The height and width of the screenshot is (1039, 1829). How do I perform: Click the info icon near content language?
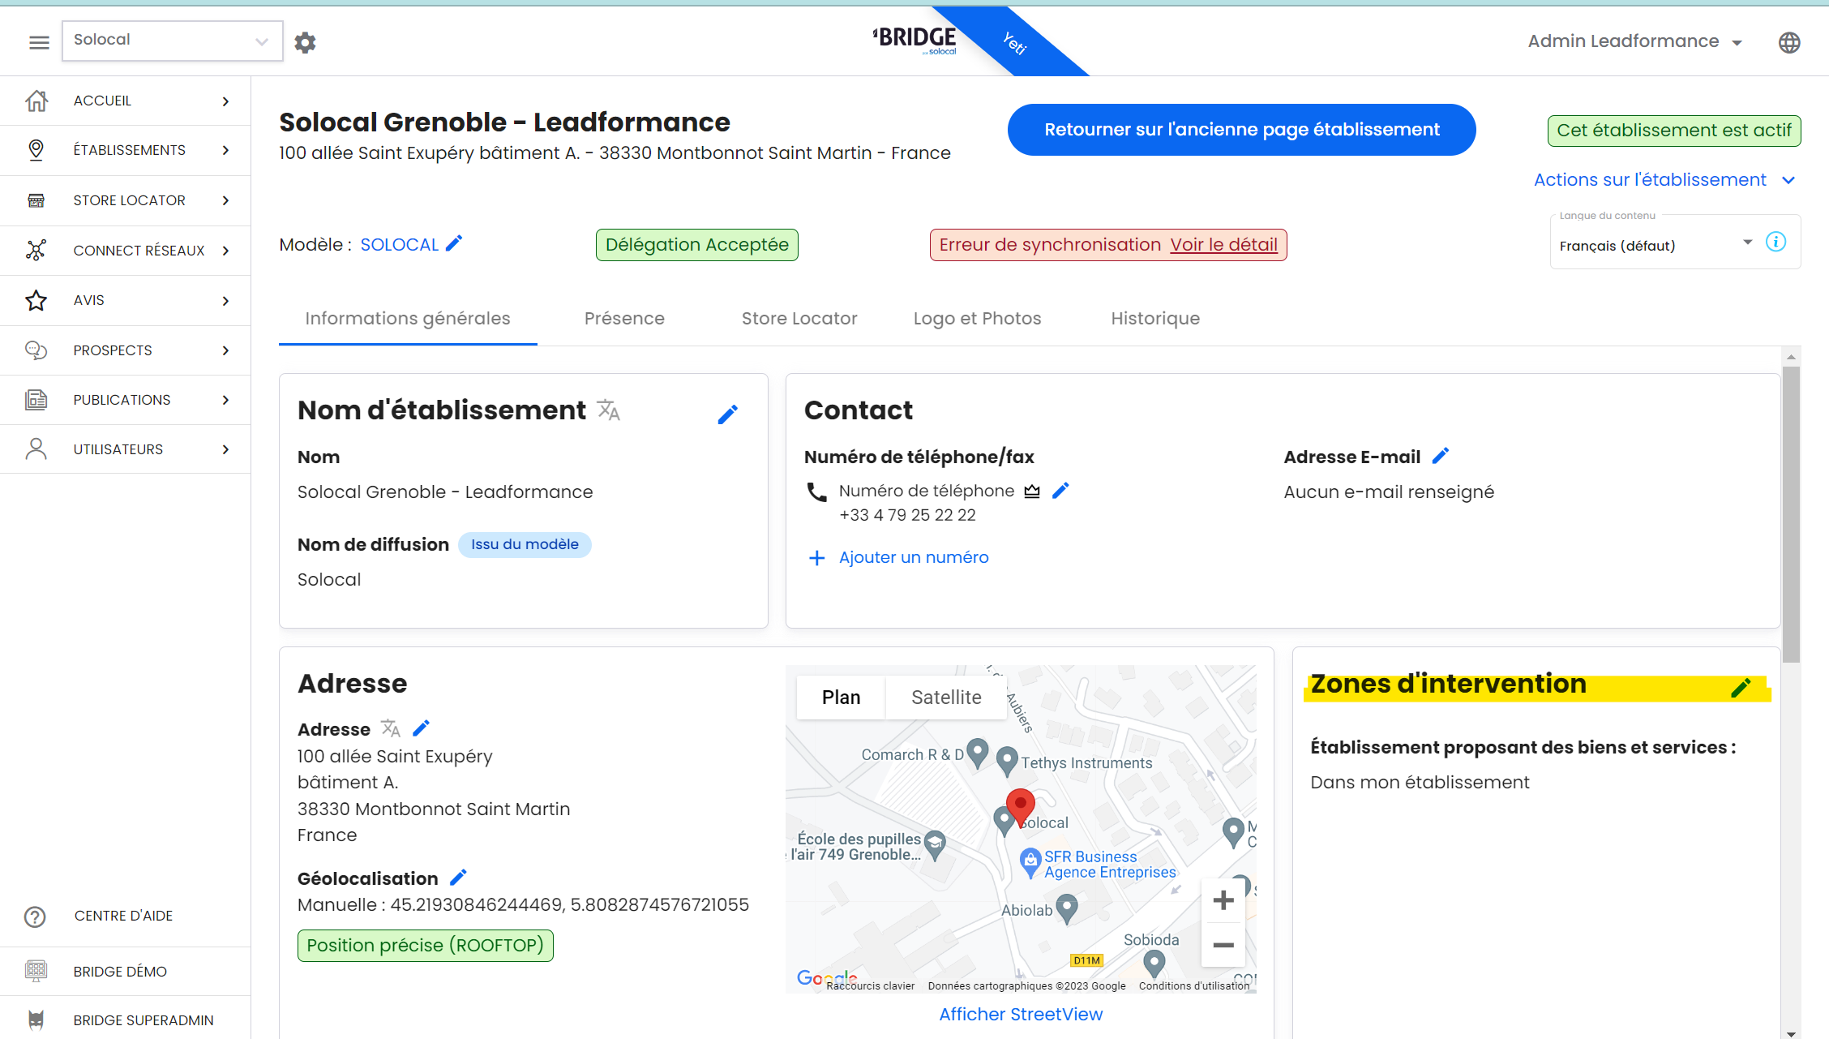pyautogui.click(x=1775, y=243)
